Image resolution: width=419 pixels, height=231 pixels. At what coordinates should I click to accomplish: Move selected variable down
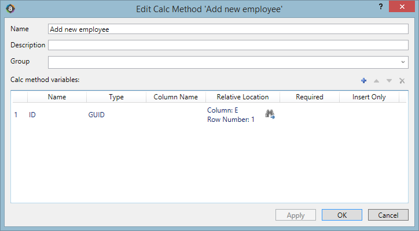pos(389,81)
